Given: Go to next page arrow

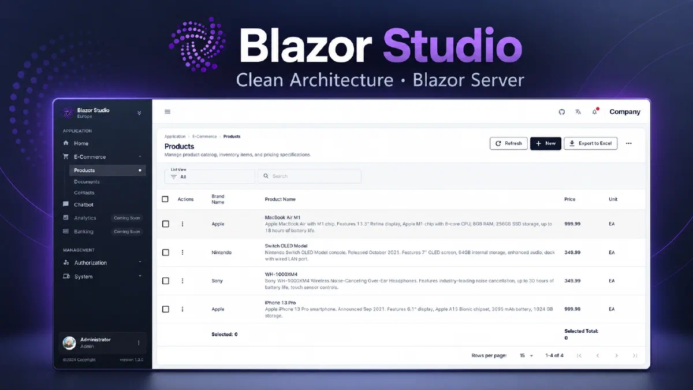Looking at the screenshot, I should click(617, 356).
